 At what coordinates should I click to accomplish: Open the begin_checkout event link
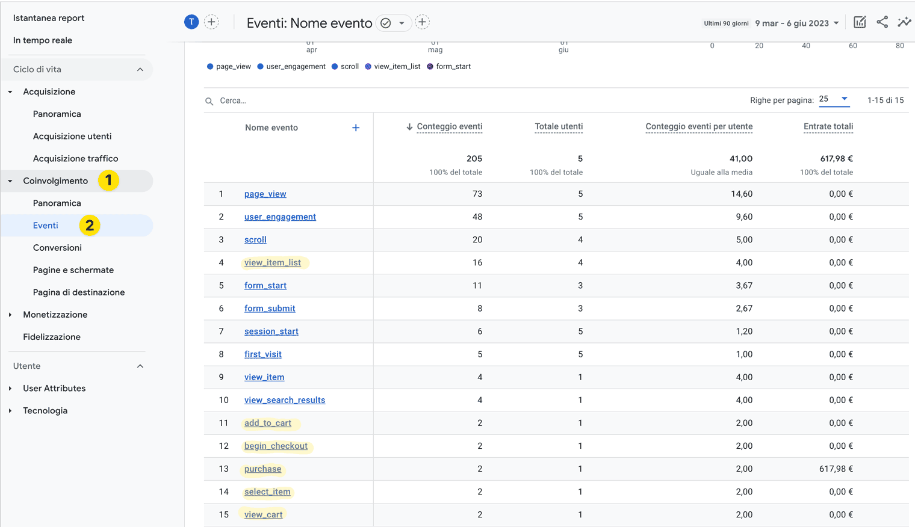click(276, 446)
